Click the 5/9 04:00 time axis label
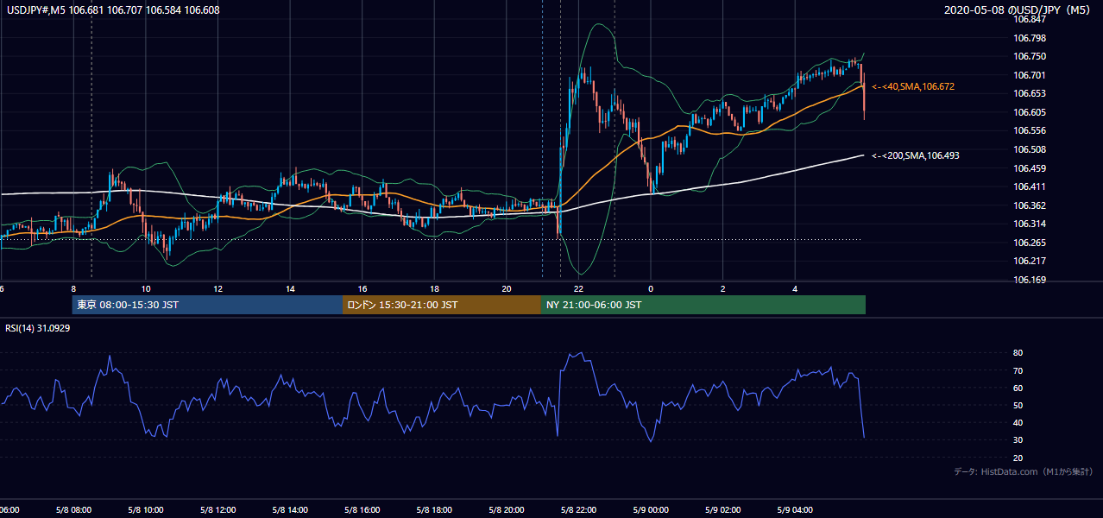The image size is (1103, 518). coord(795,509)
